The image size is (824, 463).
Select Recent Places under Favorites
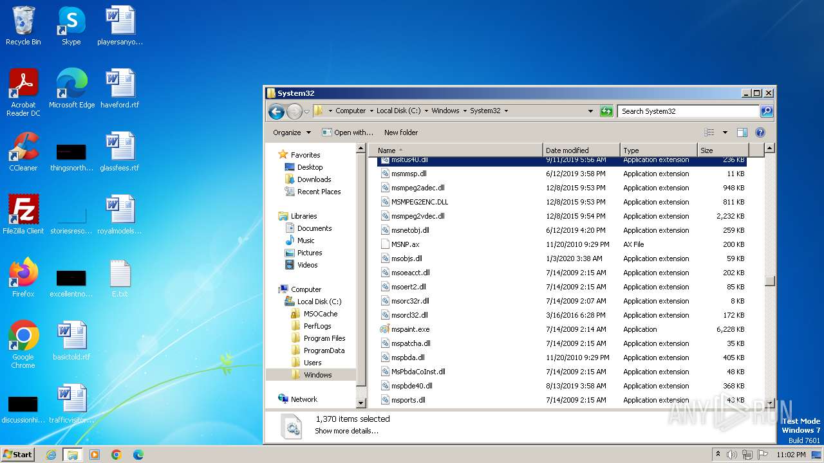click(313, 192)
